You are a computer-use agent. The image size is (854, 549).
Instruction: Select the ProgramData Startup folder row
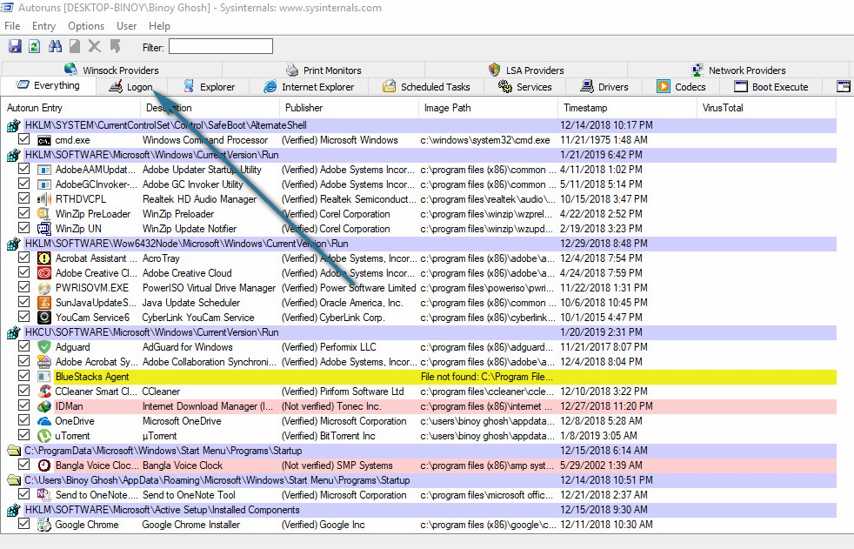(420, 451)
